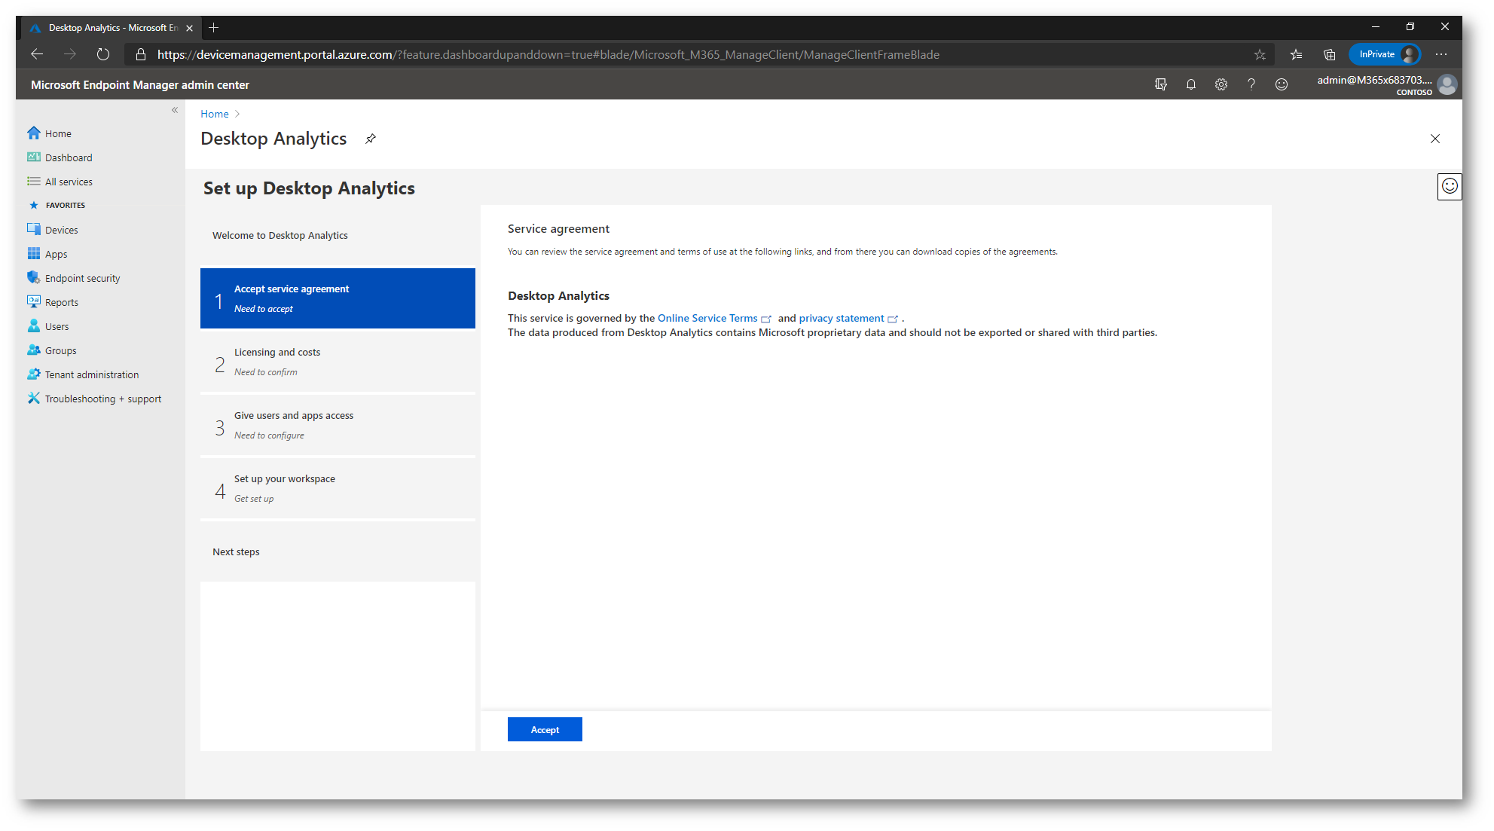
Task: Open the Apps sidebar item
Action: click(x=56, y=254)
